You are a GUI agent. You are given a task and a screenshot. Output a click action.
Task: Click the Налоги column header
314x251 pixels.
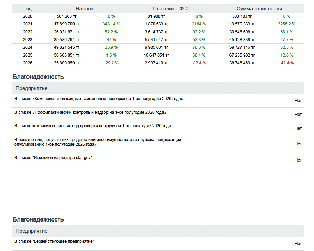[84, 9]
